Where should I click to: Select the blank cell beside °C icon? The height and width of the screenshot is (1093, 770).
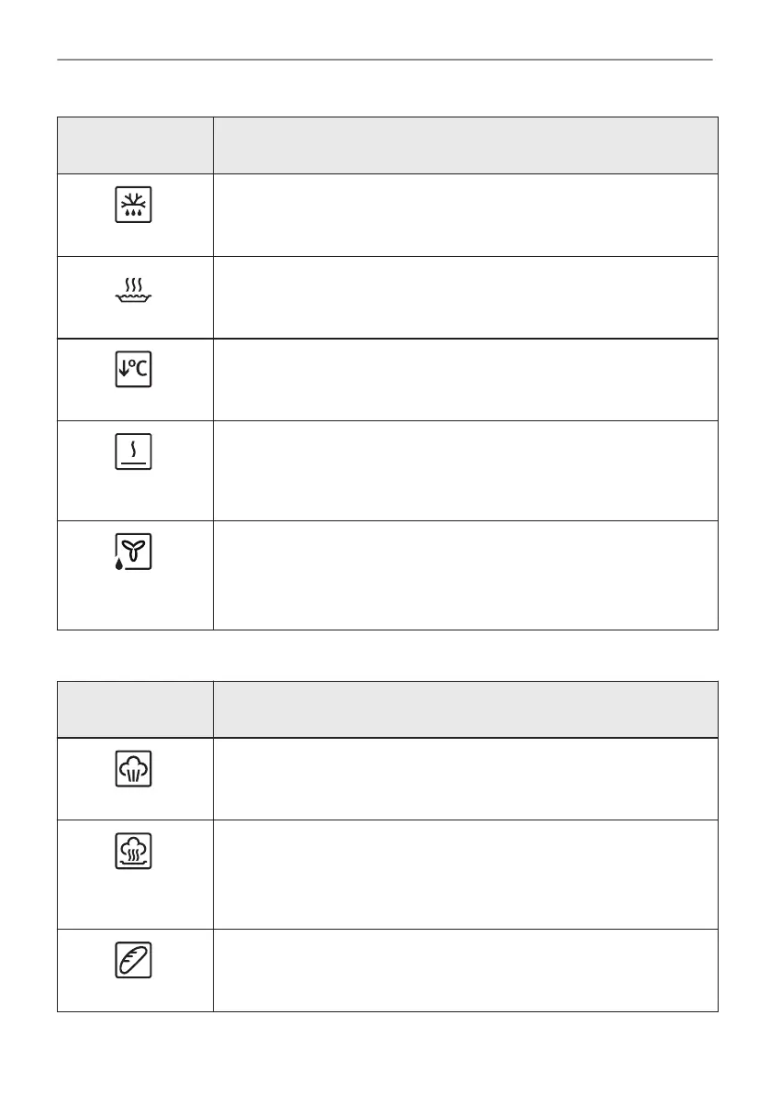click(465, 380)
